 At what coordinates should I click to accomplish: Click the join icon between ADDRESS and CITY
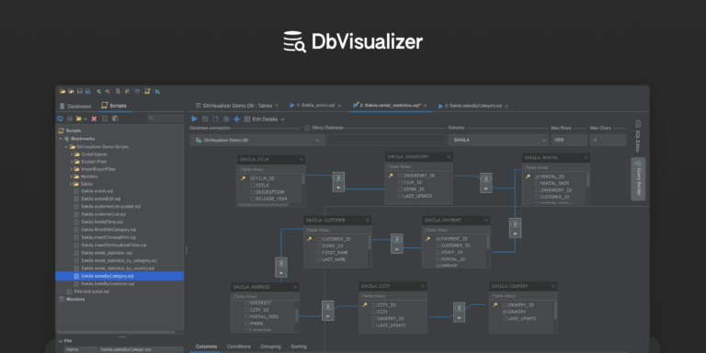coord(328,311)
